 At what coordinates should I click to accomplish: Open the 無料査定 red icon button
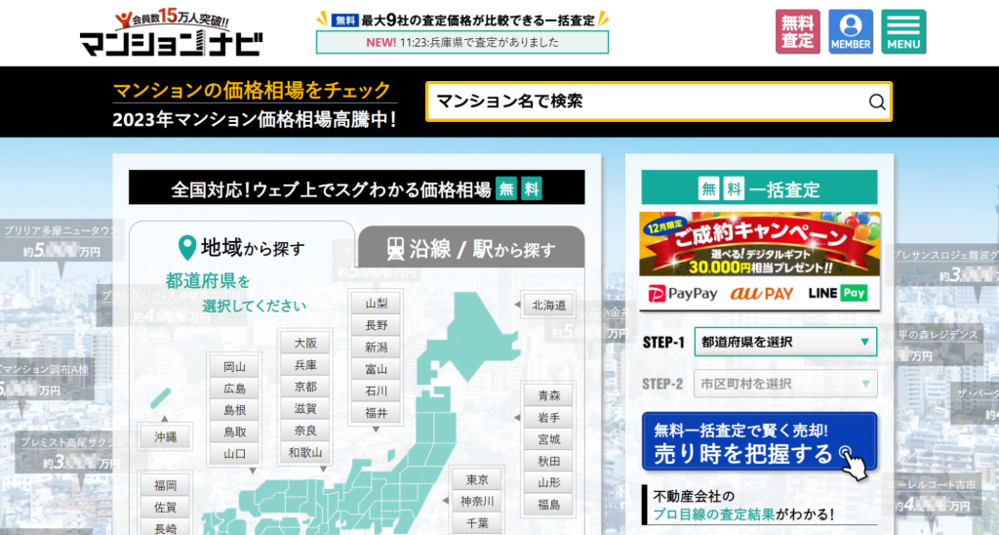pyautogui.click(x=798, y=31)
